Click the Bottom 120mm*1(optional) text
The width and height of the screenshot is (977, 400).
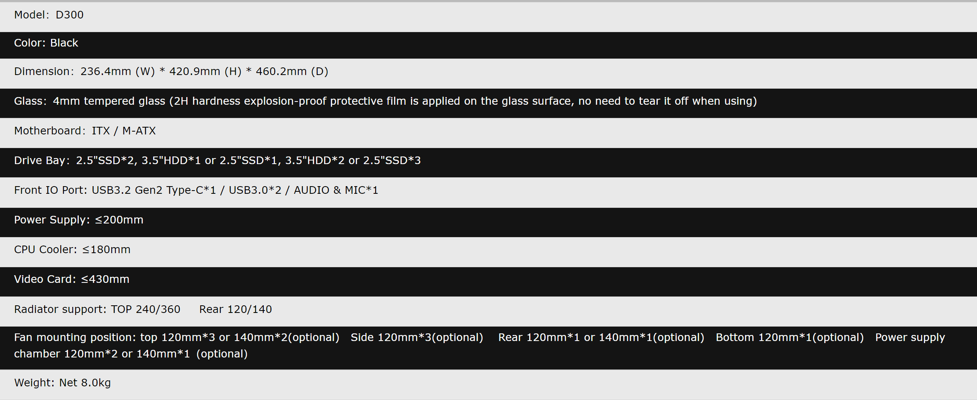click(x=790, y=338)
